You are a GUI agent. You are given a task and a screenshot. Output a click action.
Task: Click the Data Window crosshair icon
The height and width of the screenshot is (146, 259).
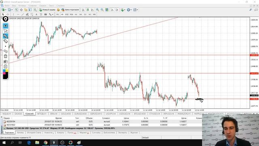pos(21,10)
